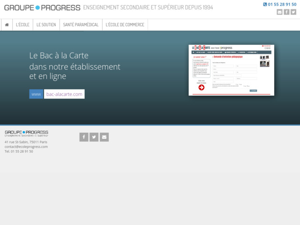Click the envelope mail icon in the footer

coord(105,137)
